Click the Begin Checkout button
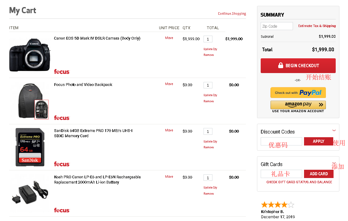This screenshot has height=221, width=348. click(x=298, y=66)
